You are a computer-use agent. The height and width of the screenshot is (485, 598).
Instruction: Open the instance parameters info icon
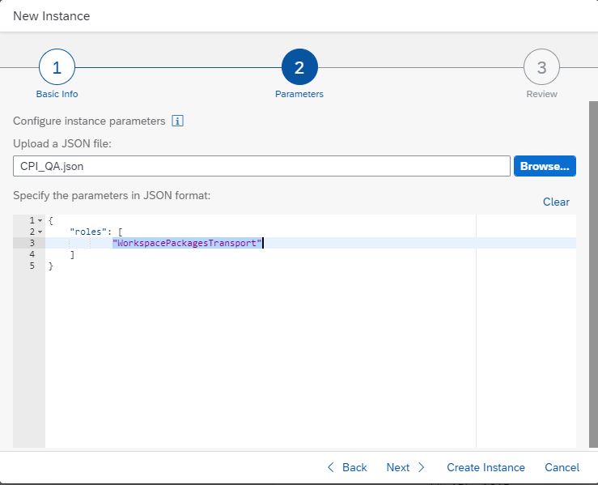tap(178, 121)
